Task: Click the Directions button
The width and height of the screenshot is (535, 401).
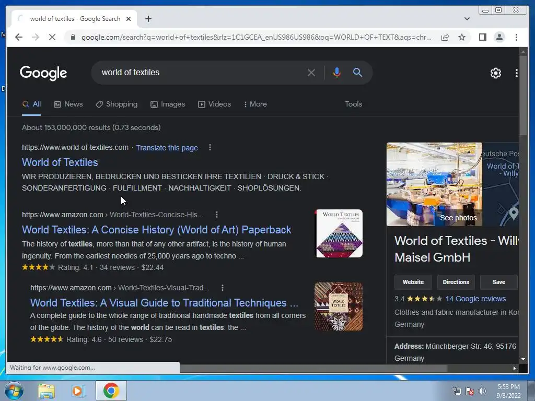Action: tap(456, 282)
